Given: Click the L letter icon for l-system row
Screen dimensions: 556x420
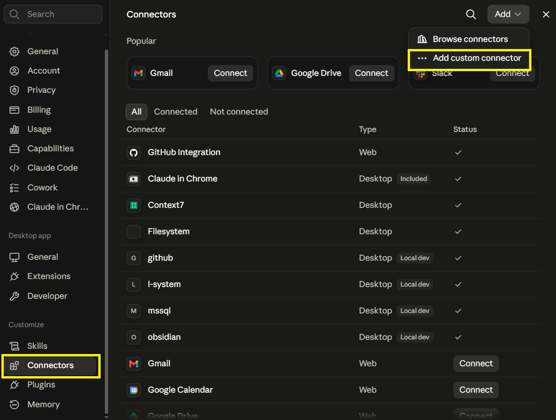Looking at the screenshot, I should pyautogui.click(x=134, y=285).
